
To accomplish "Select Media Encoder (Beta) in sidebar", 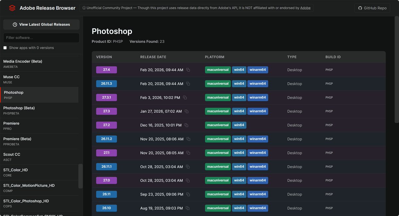I will point(39,64).
